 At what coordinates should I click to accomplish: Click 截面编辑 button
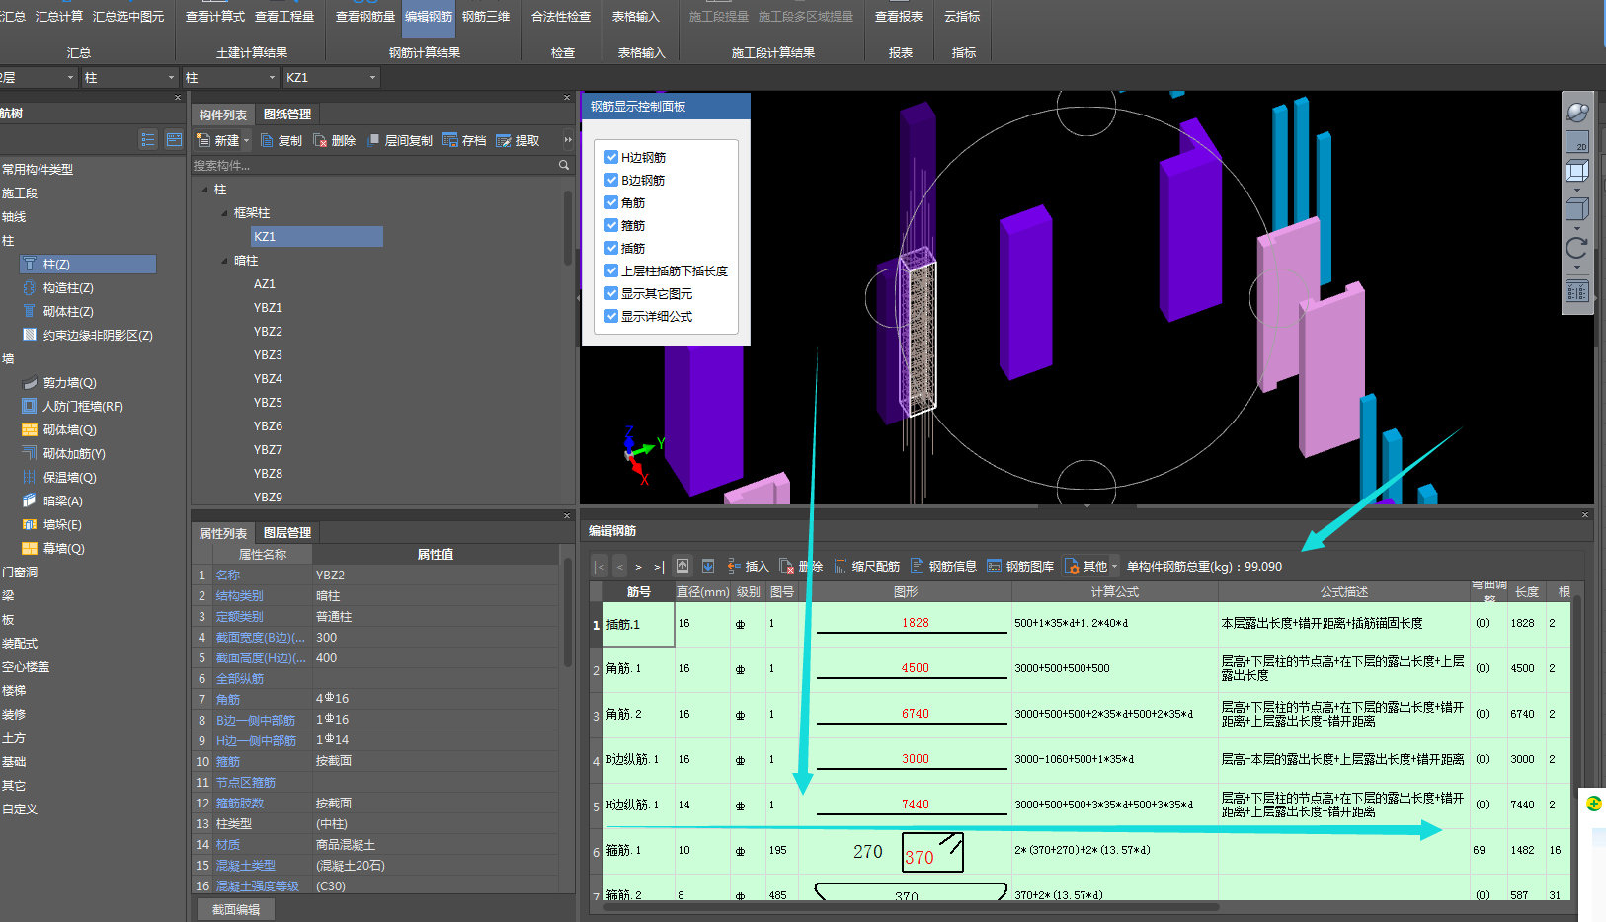coord(236,909)
